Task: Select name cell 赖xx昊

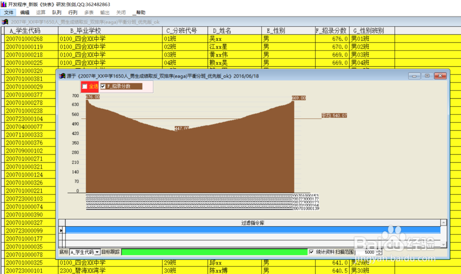Action: pos(235,63)
